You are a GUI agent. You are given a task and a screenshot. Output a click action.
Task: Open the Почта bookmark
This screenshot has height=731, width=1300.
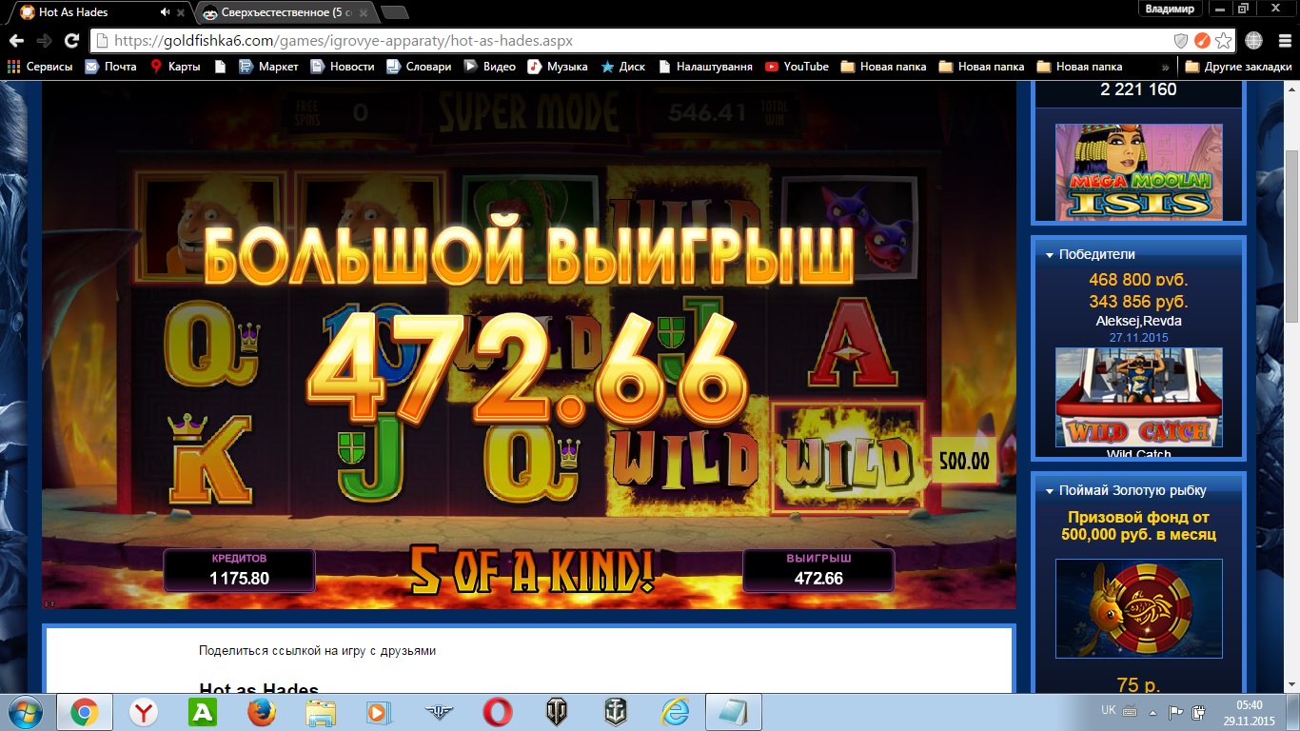110,67
